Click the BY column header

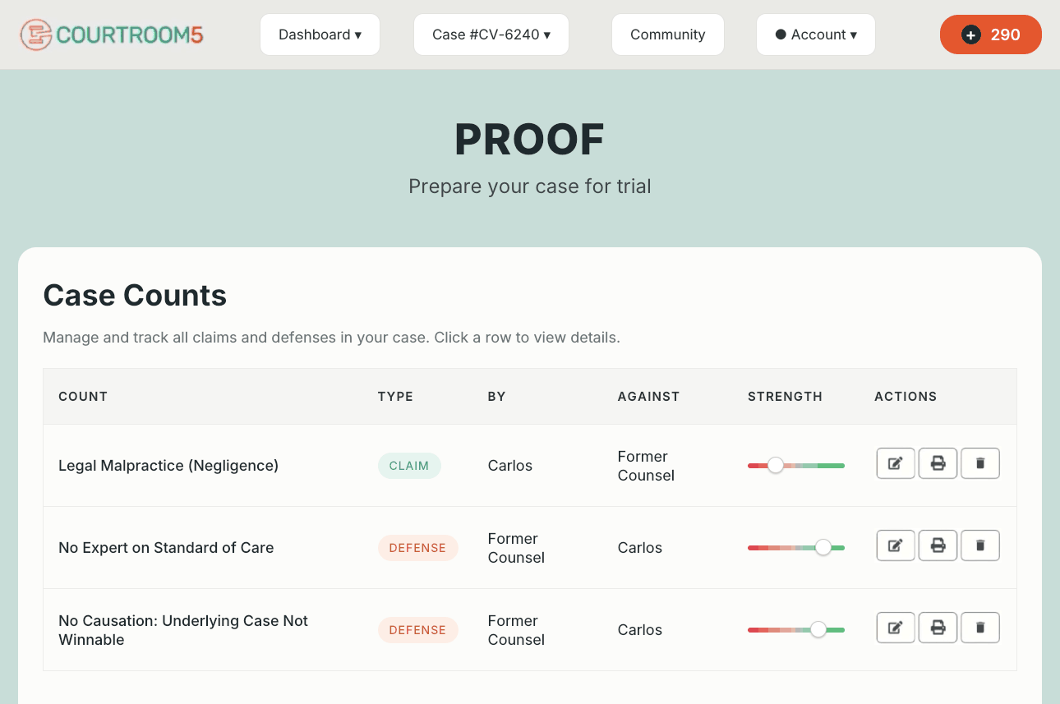pos(496,396)
